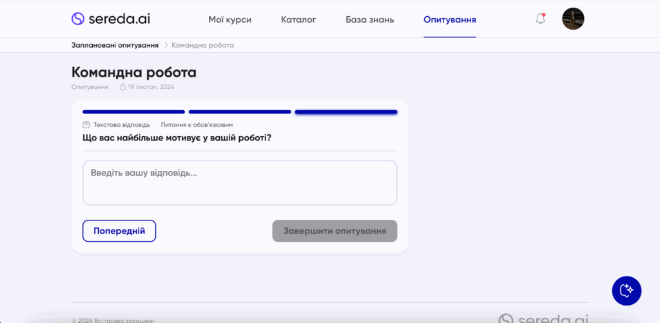Viewport: 660px width, 323px height.
Task: Click the sereda.ai logo in the footer
Action: 543,318
